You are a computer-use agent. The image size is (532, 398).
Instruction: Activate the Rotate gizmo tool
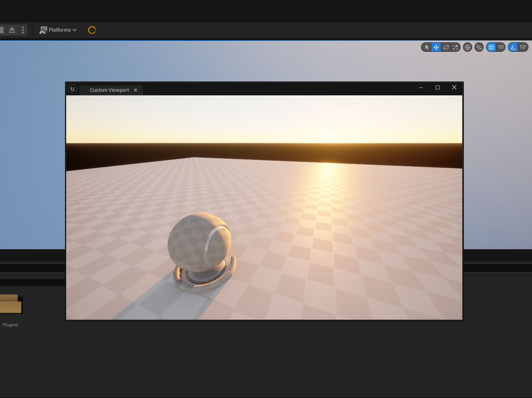click(446, 47)
